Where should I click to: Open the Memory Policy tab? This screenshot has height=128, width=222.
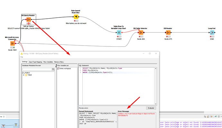point(59,62)
